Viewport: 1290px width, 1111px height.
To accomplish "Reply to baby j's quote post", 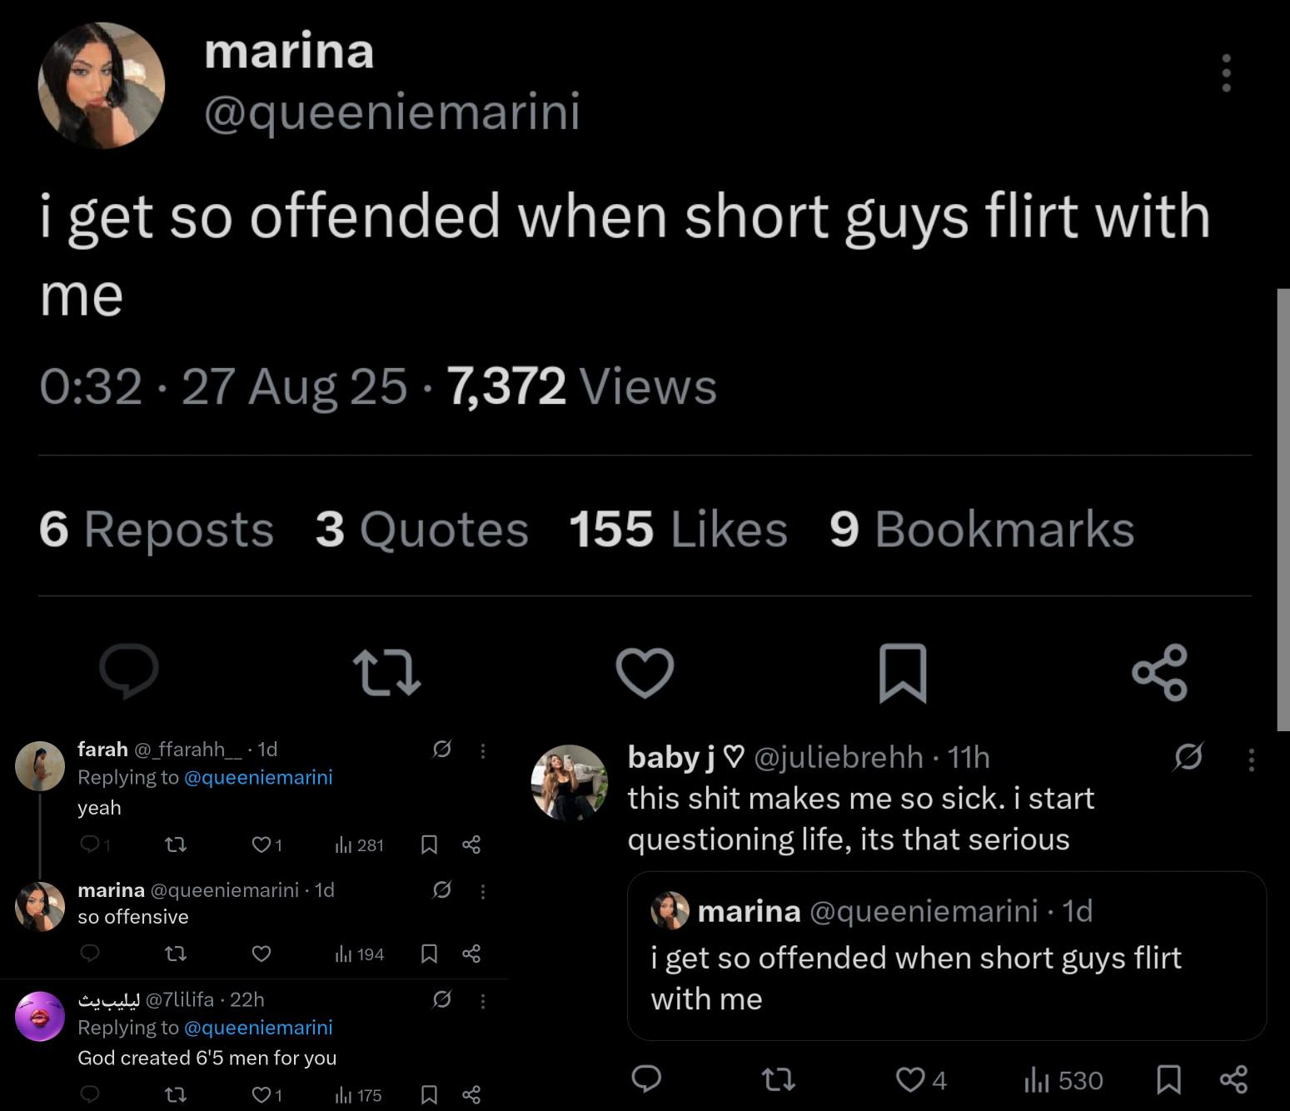I will pos(646,1079).
